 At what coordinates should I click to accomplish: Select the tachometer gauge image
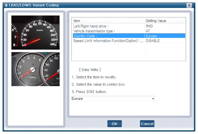pos(35,69)
